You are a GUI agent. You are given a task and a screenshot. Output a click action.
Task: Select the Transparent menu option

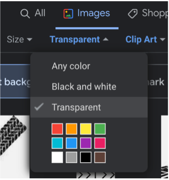89,107
